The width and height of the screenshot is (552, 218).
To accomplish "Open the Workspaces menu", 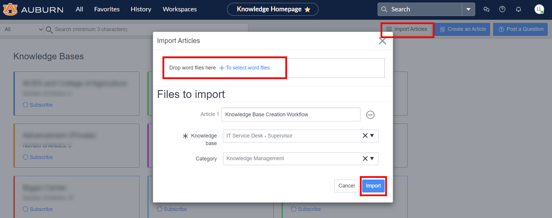I will (180, 9).
